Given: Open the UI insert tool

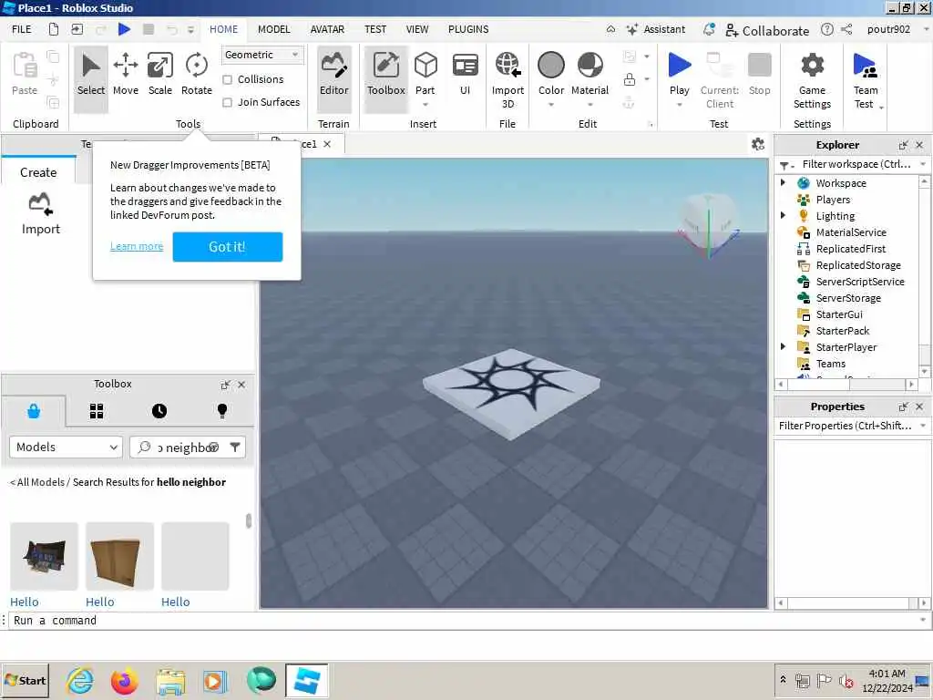Looking at the screenshot, I should point(465,75).
